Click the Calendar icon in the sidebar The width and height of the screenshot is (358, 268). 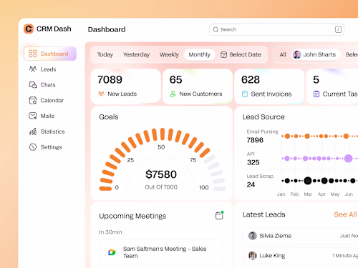coord(33,101)
